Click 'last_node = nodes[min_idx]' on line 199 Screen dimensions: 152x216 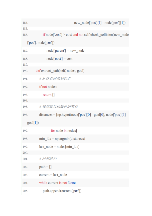click(x=59, y=147)
